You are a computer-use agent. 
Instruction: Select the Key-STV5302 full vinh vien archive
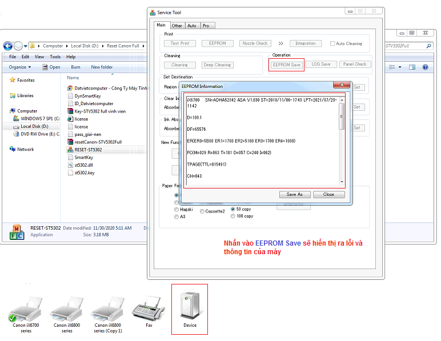point(97,111)
